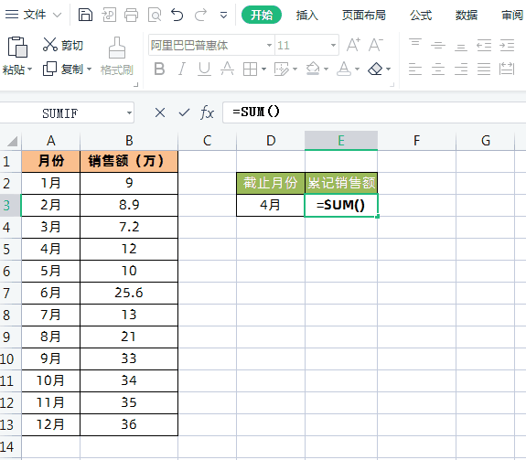This screenshot has width=526, height=460.
Task: Switch to the 开始 tab
Action: pos(262,15)
